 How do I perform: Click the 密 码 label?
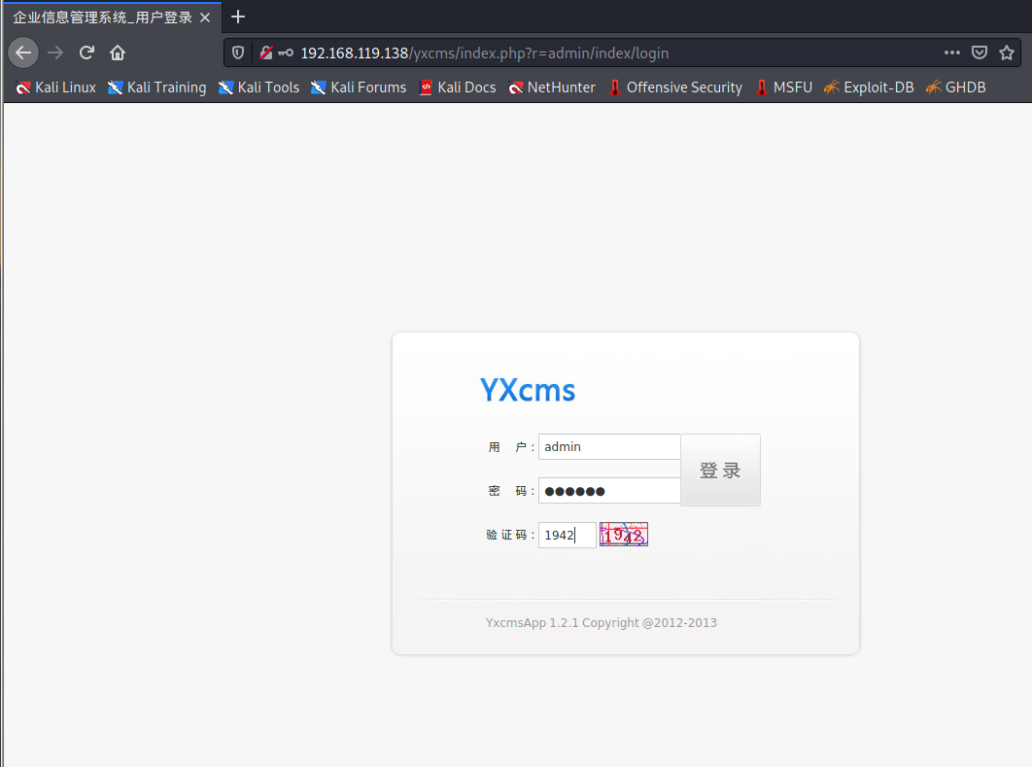(511, 491)
